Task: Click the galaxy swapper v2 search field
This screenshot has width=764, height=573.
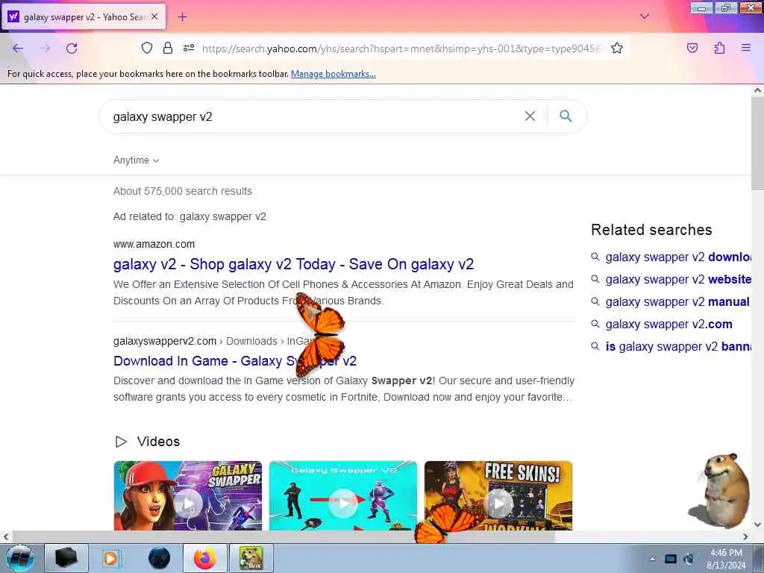Action: (x=312, y=116)
